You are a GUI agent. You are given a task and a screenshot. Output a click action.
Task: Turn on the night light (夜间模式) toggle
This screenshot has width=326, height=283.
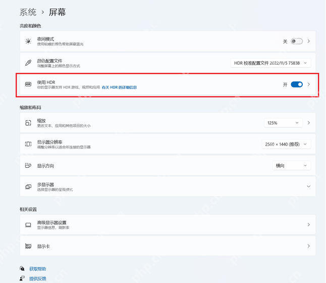[x=296, y=41]
